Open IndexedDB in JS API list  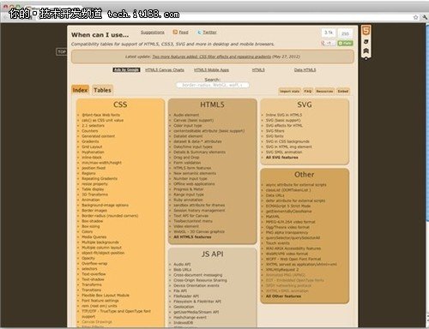click(x=183, y=323)
